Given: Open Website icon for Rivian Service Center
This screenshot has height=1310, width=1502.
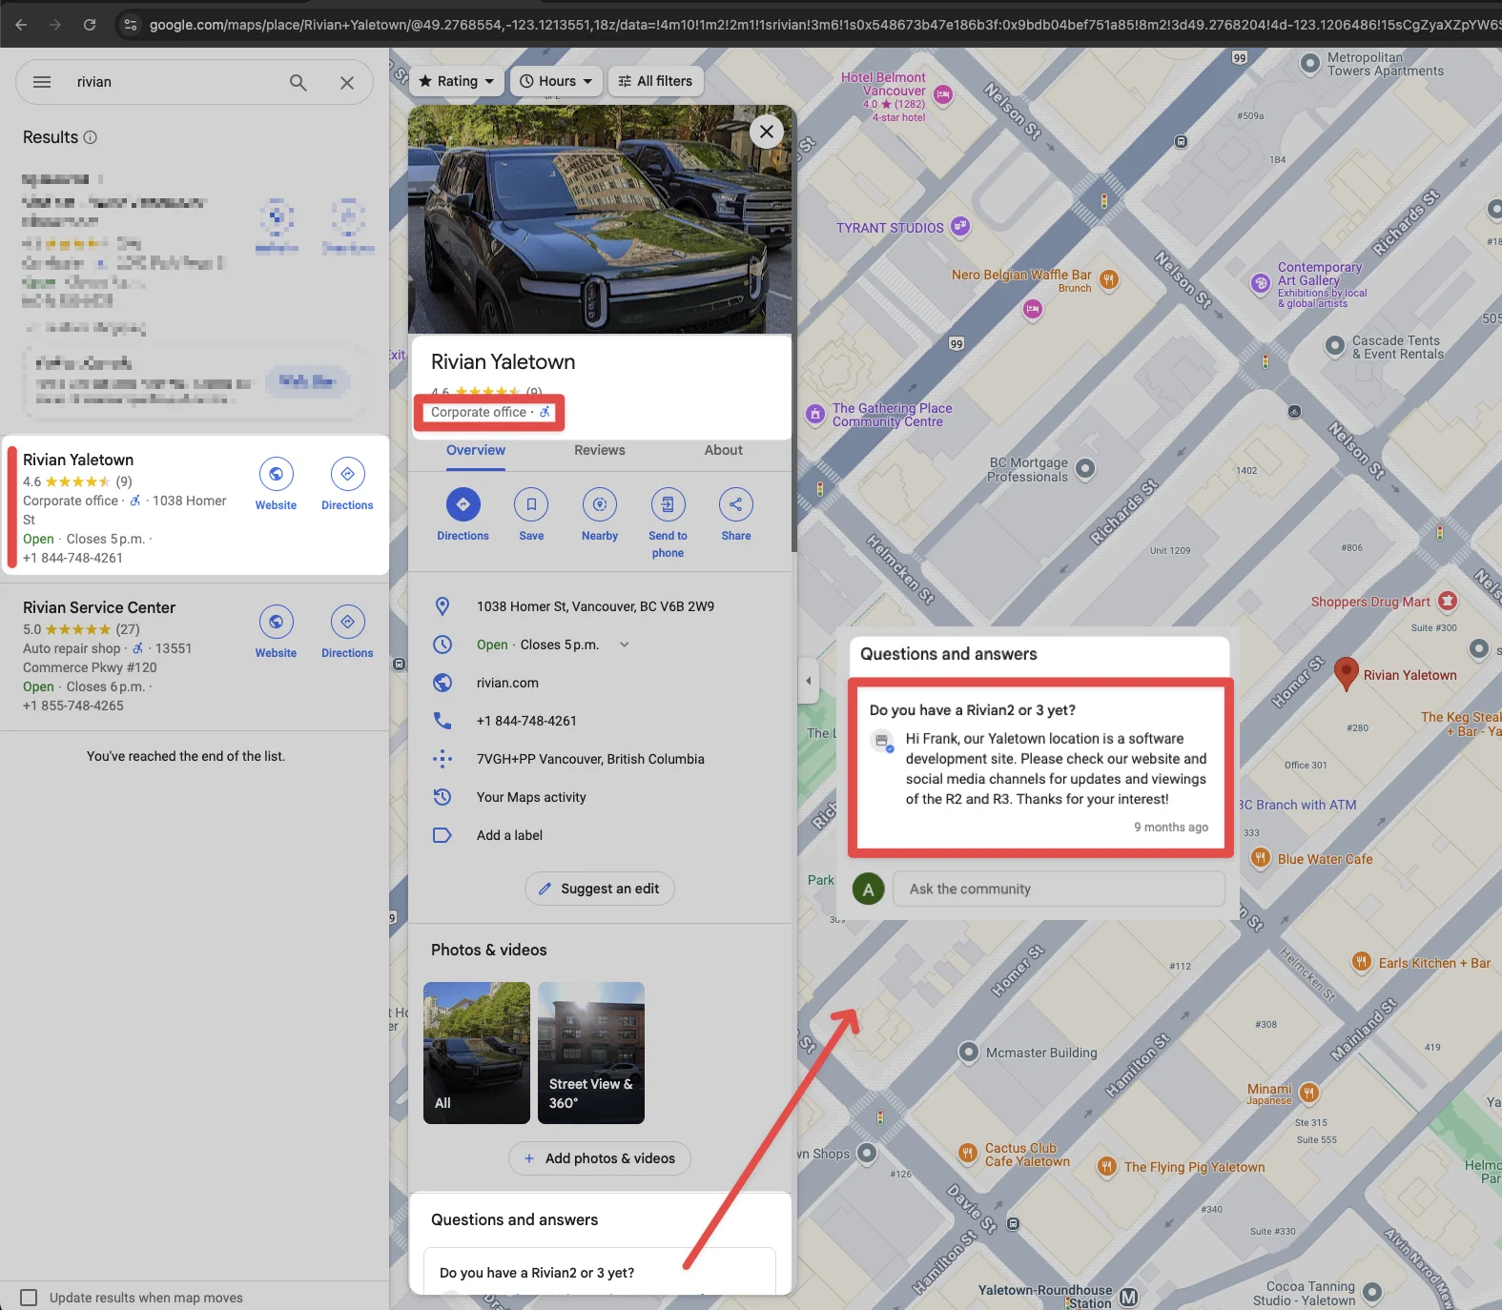Looking at the screenshot, I should pos(276,622).
